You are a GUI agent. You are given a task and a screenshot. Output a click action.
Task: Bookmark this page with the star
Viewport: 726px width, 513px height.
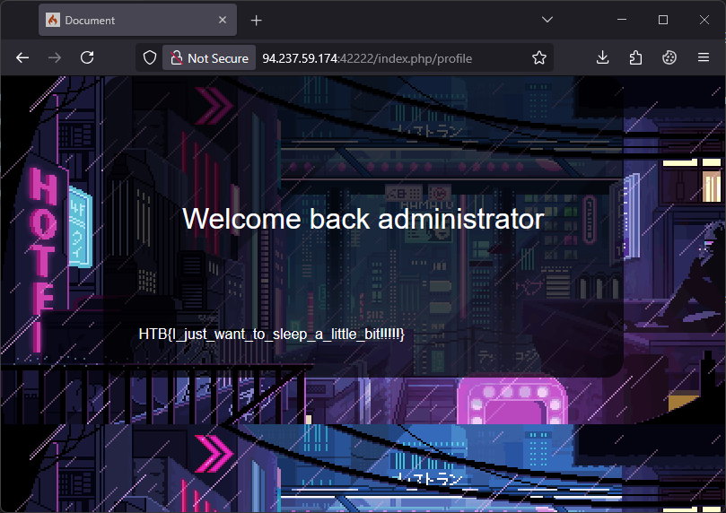click(538, 58)
